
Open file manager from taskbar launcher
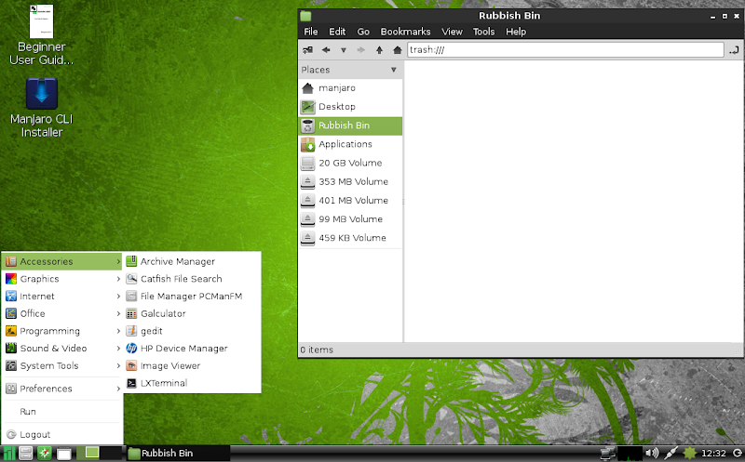(x=26, y=454)
